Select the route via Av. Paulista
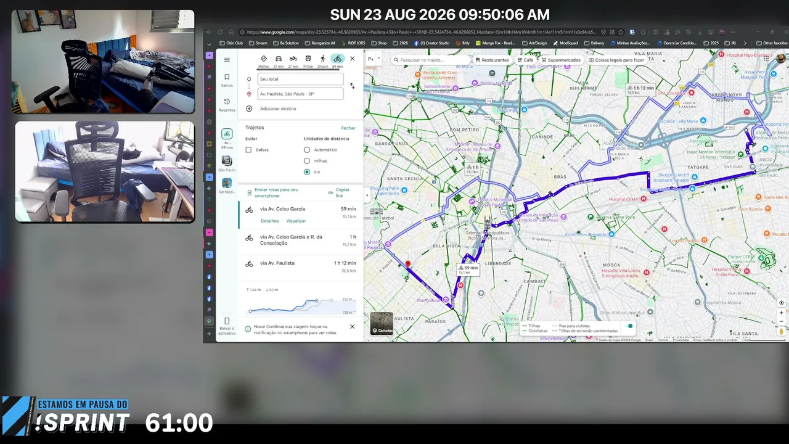This screenshot has height=444, width=789. point(301,266)
